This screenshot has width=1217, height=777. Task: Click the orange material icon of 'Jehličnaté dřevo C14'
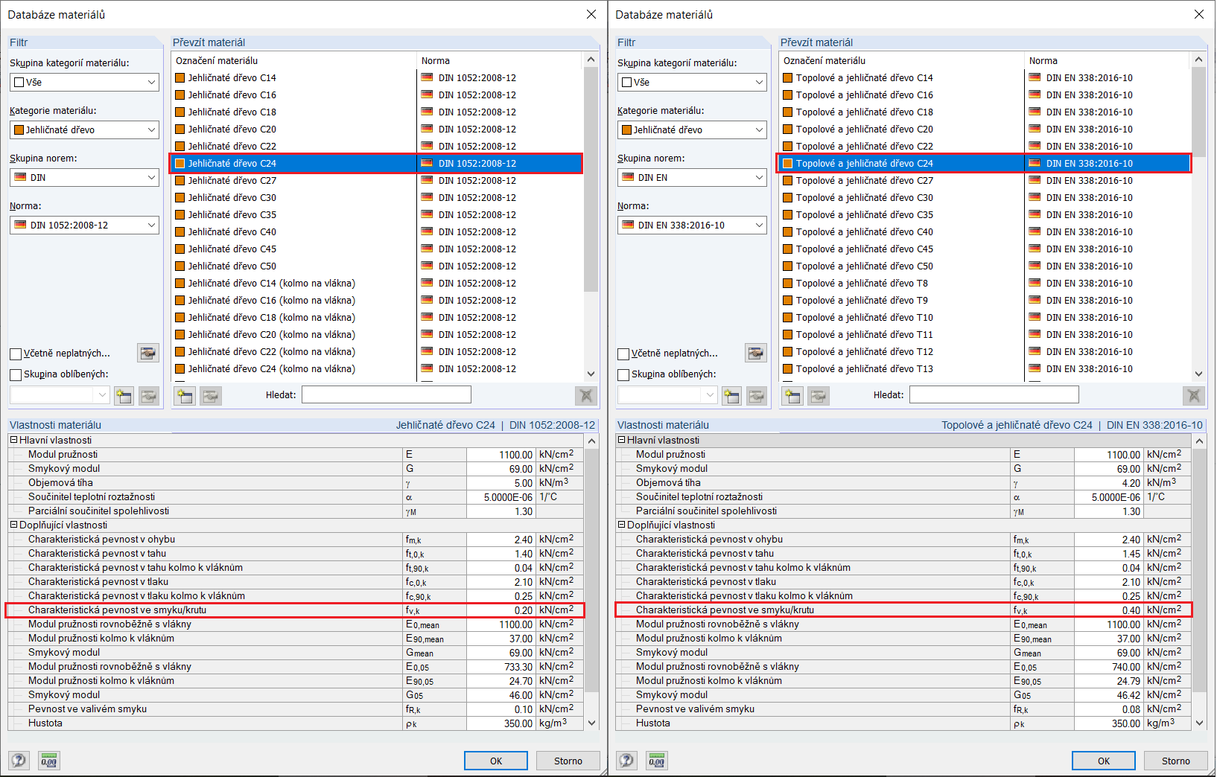coord(179,77)
